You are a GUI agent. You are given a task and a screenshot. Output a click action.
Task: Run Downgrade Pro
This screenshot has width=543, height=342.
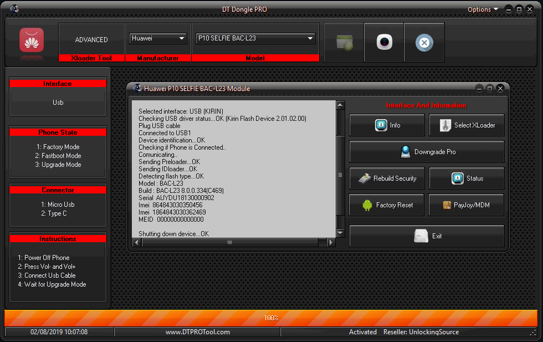pos(427,152)
